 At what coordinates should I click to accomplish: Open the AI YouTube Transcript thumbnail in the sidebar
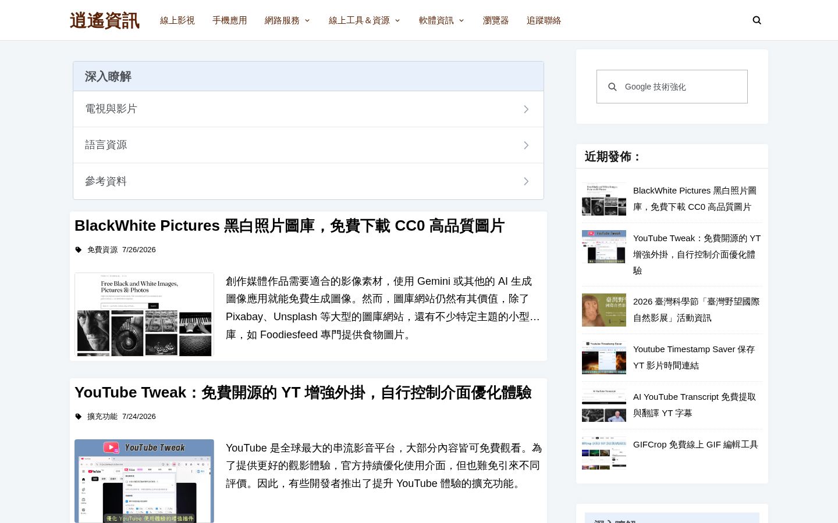pos(604,405)
